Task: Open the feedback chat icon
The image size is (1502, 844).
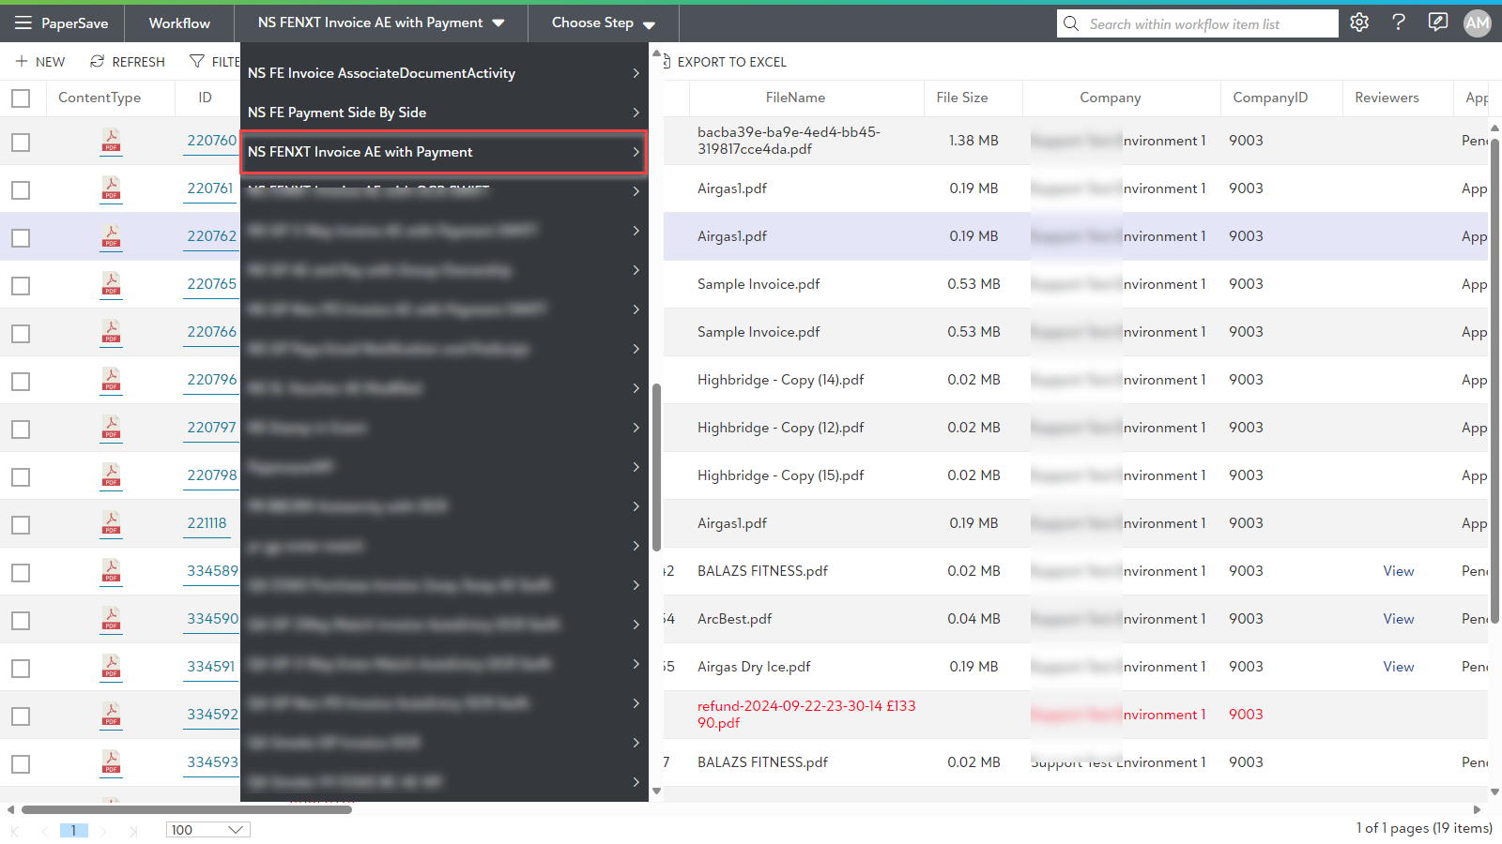Action: pos(1437,23)
